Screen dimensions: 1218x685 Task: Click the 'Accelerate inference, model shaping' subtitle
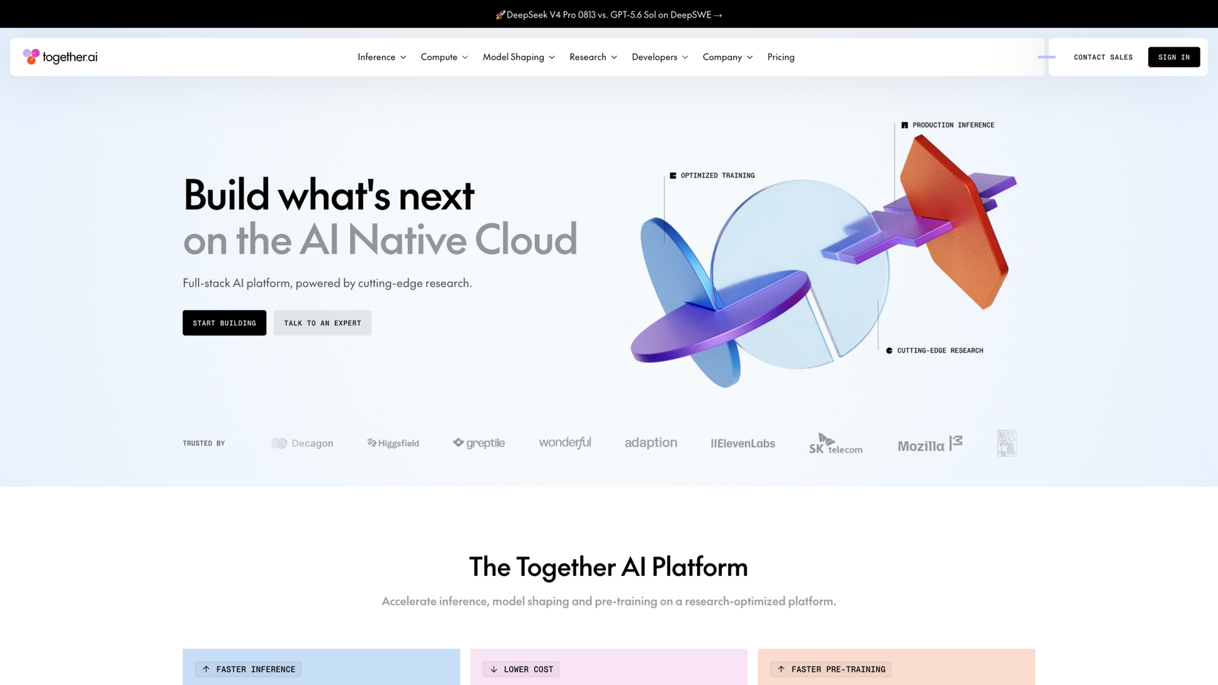tap(609, 601)
